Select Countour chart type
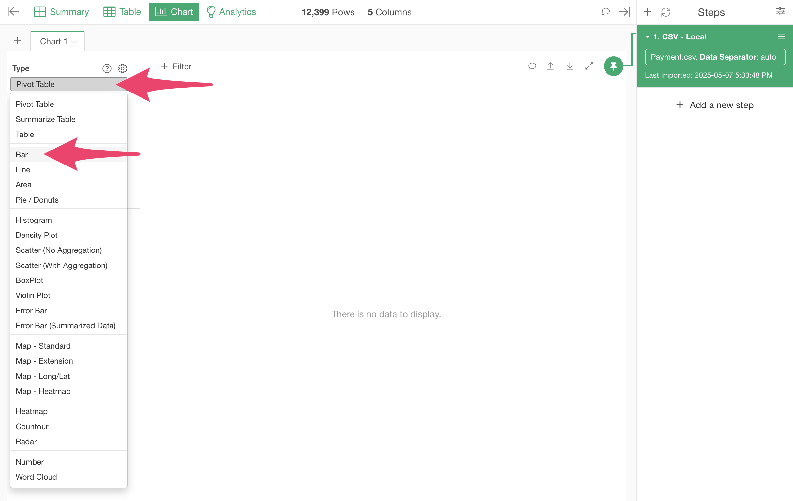The height and width of the screenshot is (501, 793). [68, 427]
